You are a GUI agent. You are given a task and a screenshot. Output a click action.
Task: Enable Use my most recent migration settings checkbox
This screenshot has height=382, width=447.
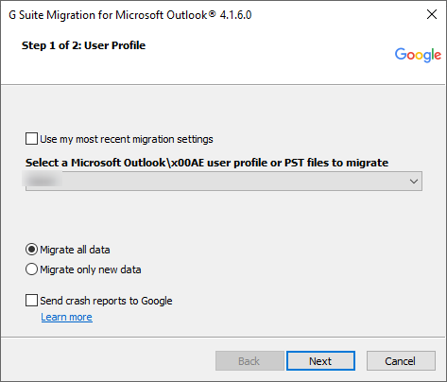31,139
